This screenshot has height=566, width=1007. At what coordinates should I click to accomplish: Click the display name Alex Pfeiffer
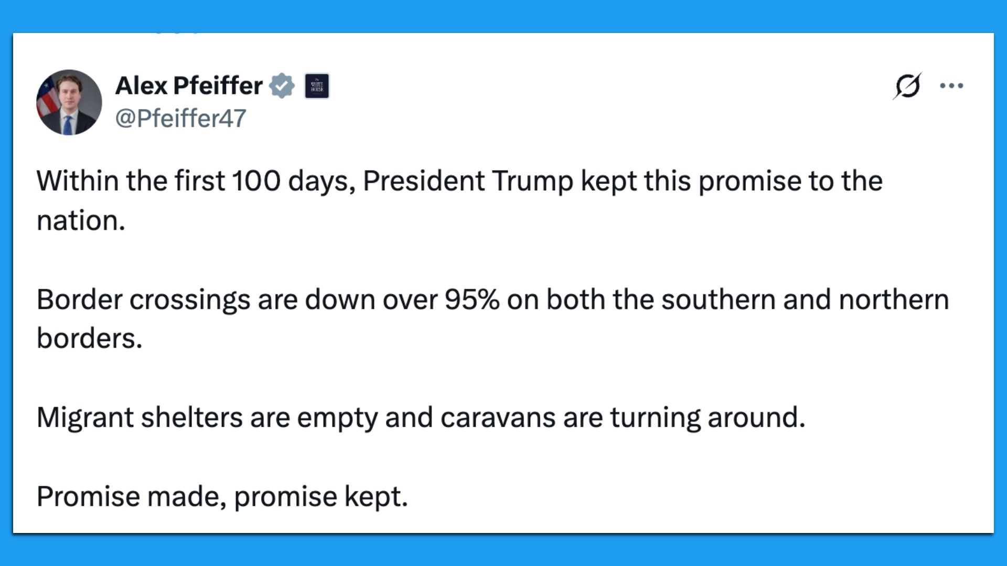(x=189, y=86)
